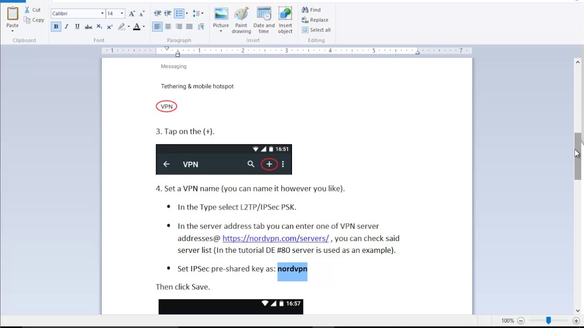Apply text highlight color
Screen dimensions: 584x328
click(121, 27)
